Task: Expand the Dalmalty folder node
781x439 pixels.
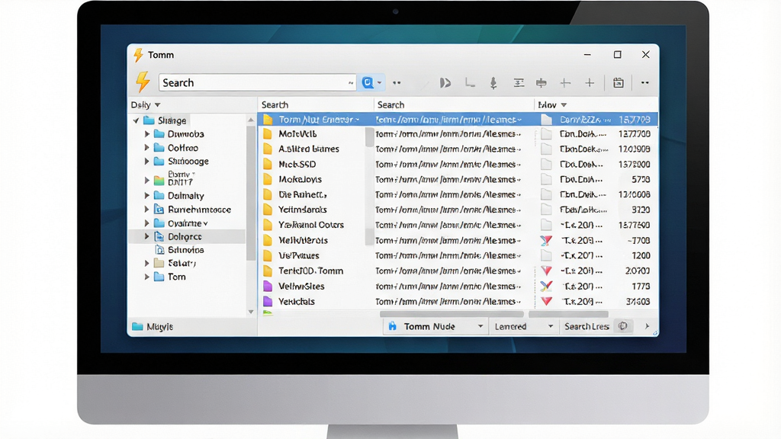Action: pyautogui.click(x=147, y=196)
